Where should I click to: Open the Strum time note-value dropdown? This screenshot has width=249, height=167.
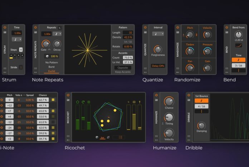17,39
